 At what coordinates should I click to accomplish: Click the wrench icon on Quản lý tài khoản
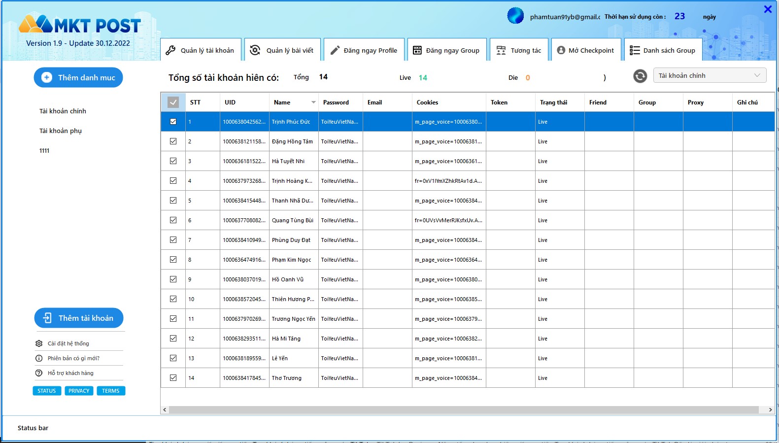[170, 50]
